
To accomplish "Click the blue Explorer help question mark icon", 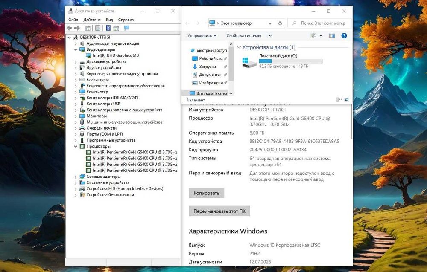I will point(344,36).
